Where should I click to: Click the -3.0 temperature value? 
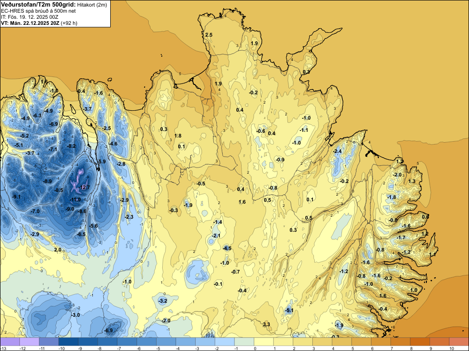76,315
